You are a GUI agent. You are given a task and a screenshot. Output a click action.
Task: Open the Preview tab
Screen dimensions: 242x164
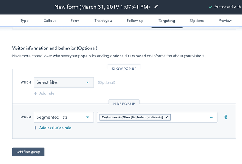click(x=225, y=21)
